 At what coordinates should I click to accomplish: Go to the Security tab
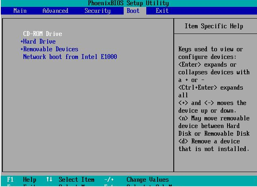[97, 11]
